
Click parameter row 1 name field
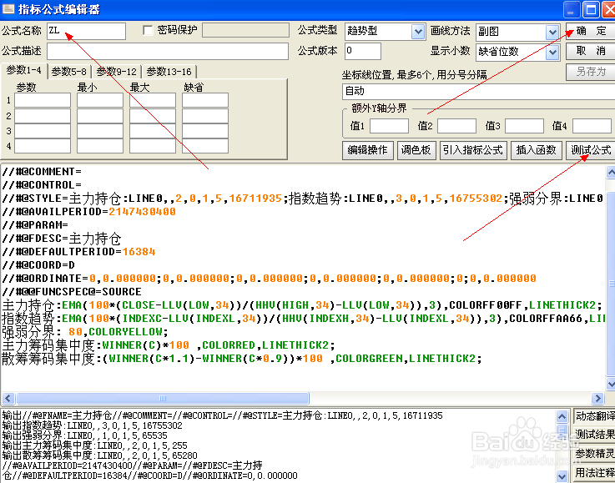coord(43,100)
